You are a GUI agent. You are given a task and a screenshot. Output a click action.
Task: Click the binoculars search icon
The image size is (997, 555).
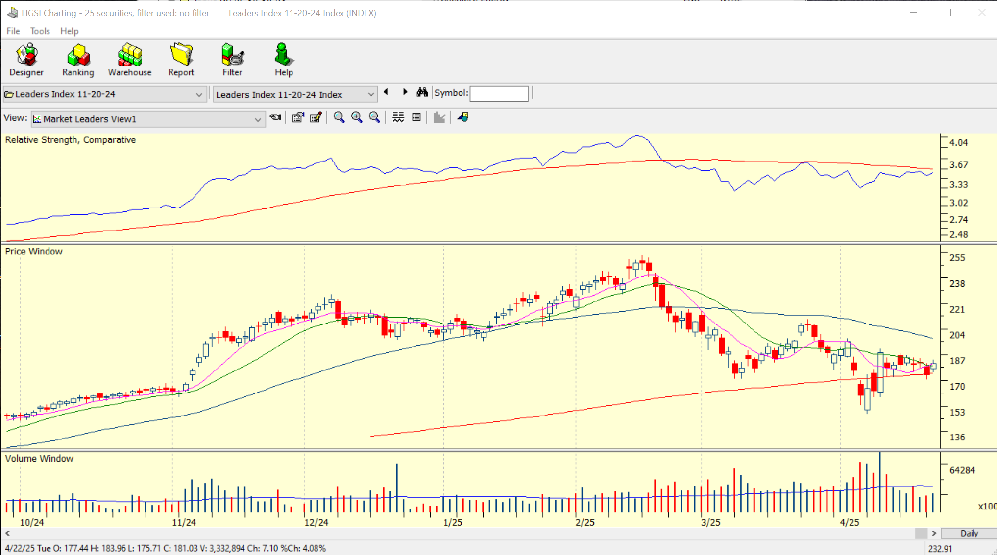[x=422, y=92]
